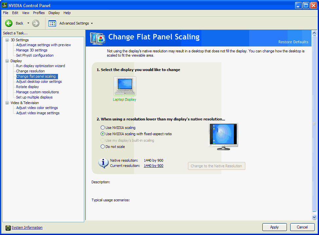Collapse the Video & Television tree node

[x=7, y=103]
